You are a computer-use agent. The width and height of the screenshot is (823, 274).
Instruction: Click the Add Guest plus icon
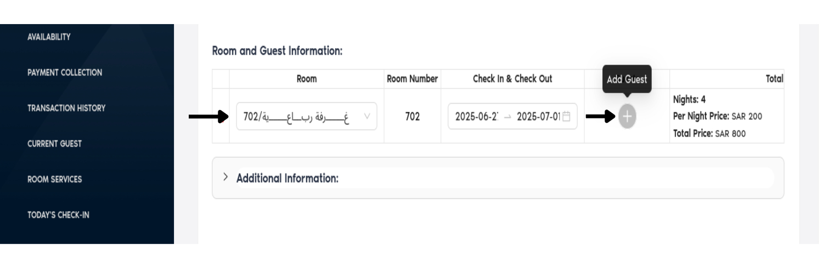pyautogui.click(x=627, y=116)
